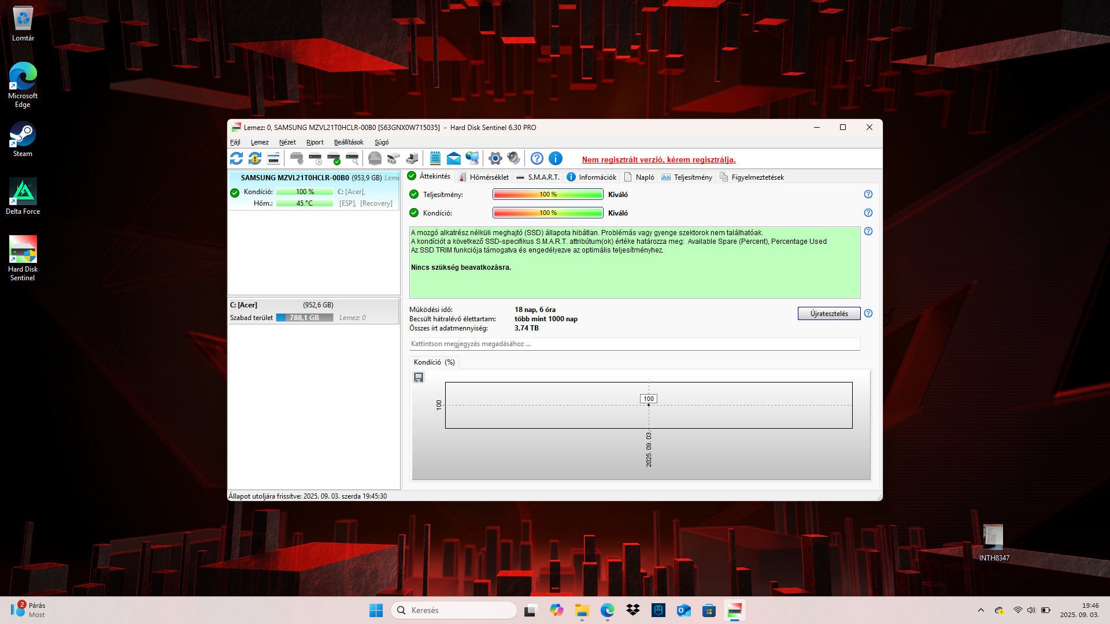This screenshot has height=624, width=1110.
Task: Click the blue information (i) toolbar icon
Action: pos(555,158)
